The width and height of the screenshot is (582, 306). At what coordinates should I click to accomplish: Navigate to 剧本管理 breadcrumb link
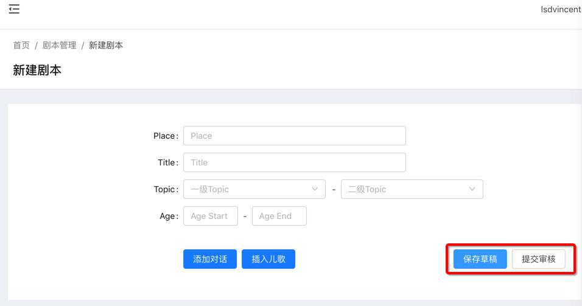pos(60,45)
